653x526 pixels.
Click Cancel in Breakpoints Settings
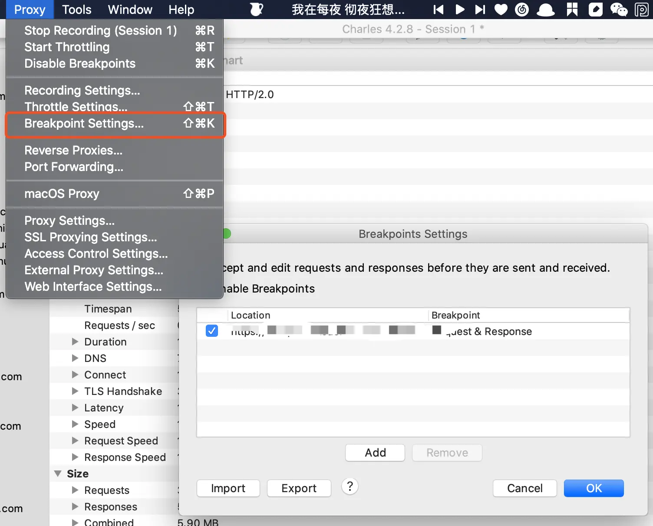[525, 488]
